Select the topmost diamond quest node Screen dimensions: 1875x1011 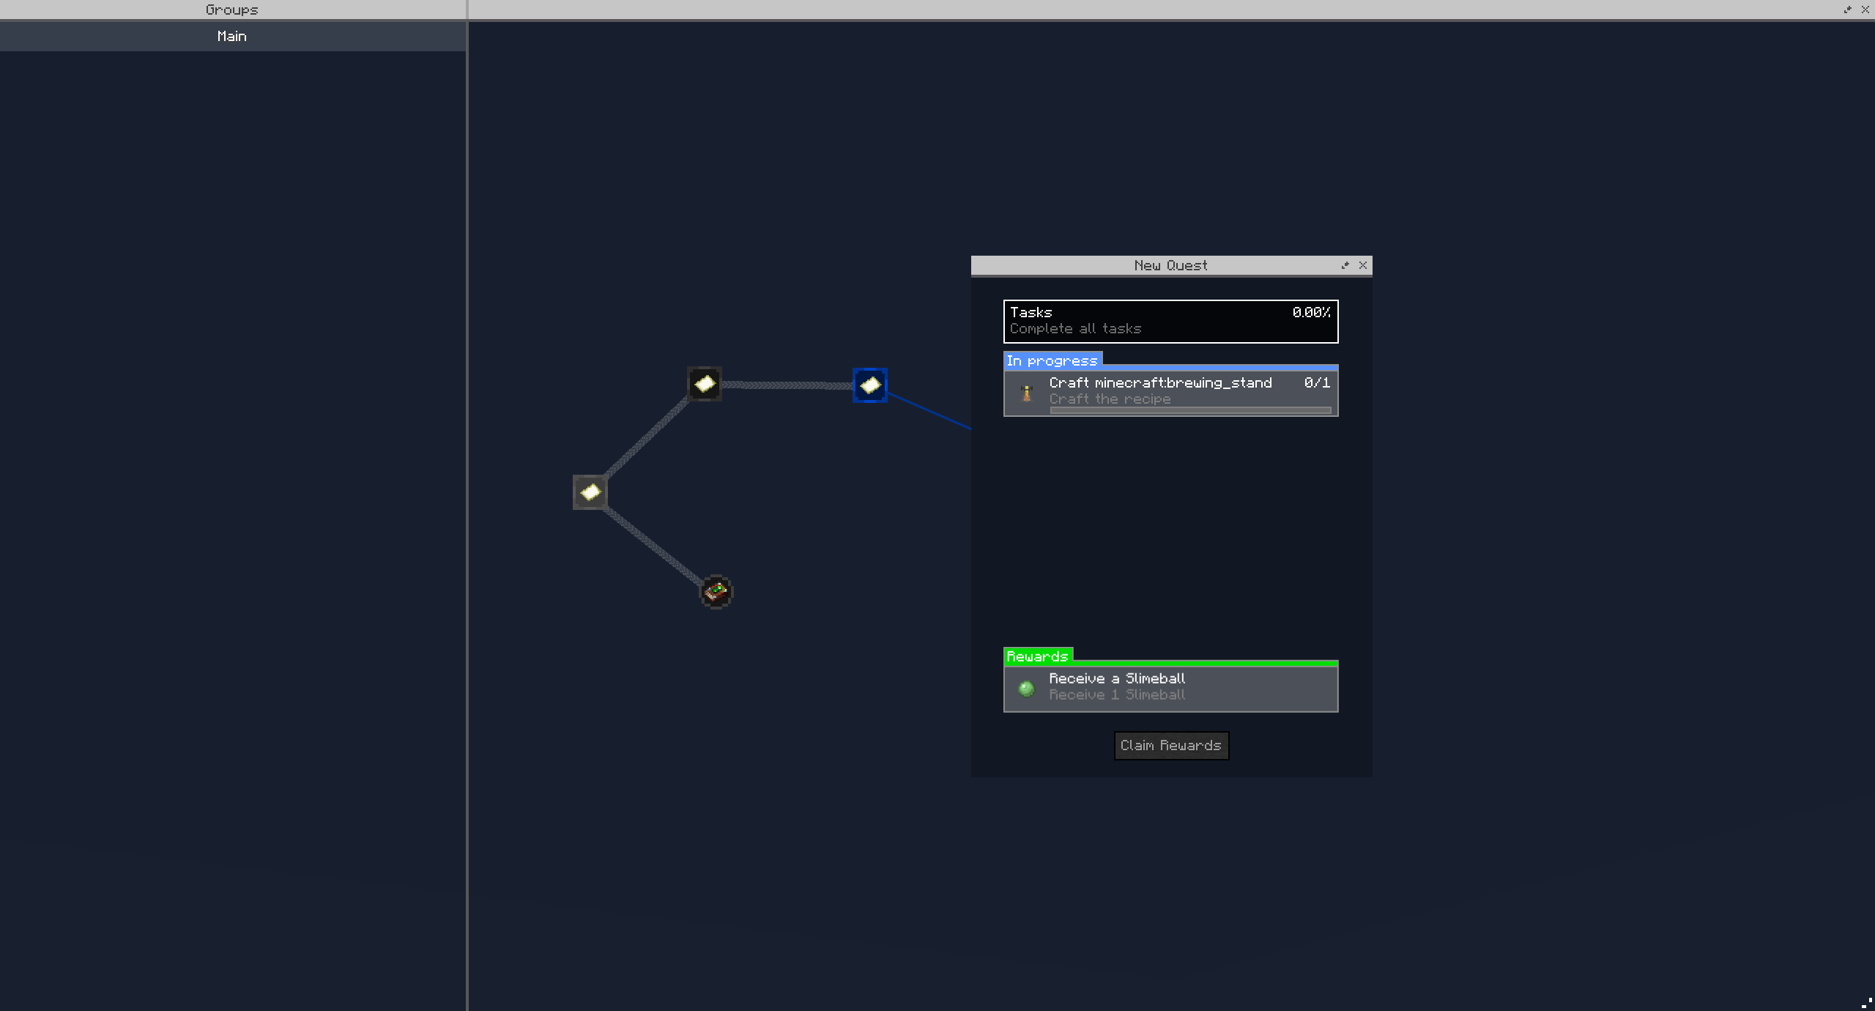(x=704, y=382)
